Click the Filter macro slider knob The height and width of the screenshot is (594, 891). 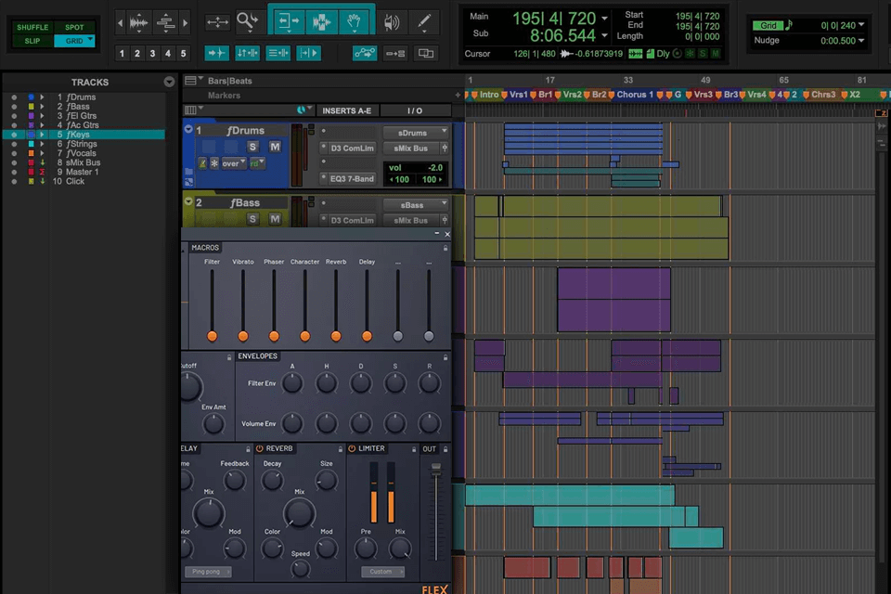(x=213, y=335)
